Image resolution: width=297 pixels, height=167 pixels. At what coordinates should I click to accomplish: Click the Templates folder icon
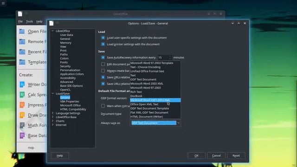coord(22,62)
